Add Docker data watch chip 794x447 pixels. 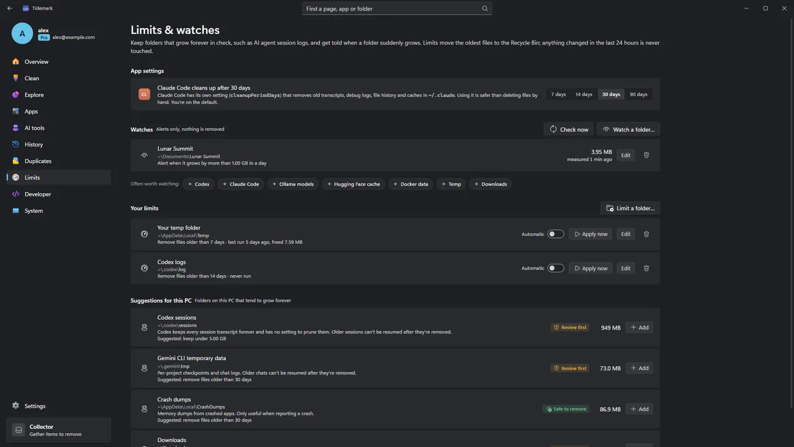(x=411, y=184)
